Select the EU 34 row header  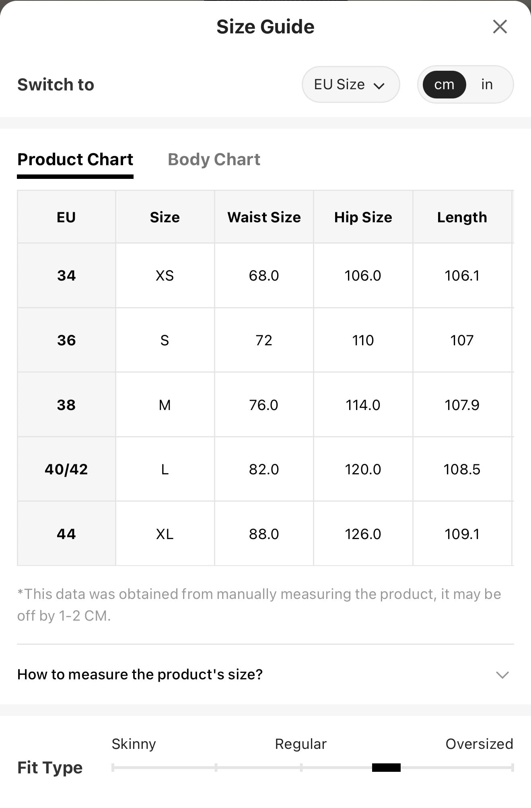click(66, 275)
